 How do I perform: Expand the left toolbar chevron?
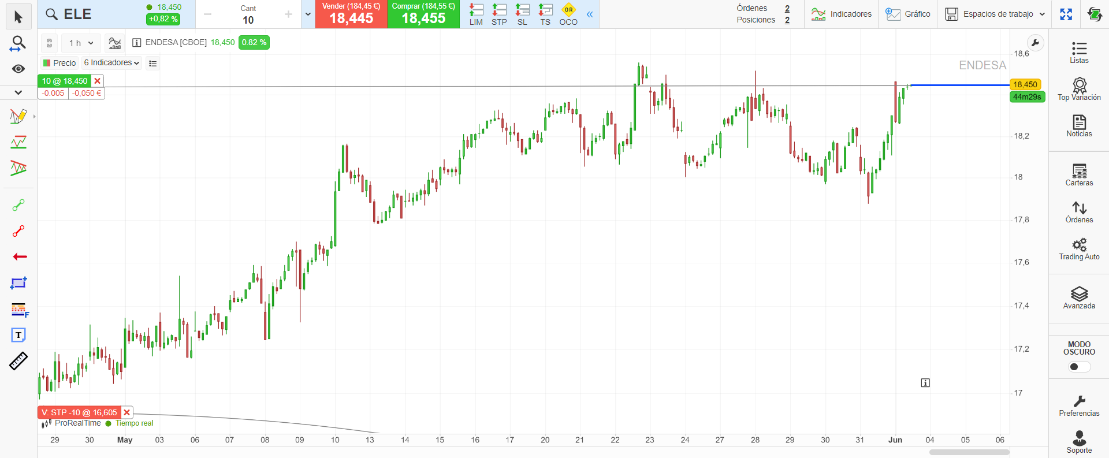coord(18,92)
